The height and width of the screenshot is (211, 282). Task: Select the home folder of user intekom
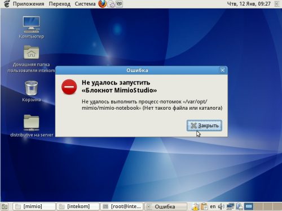[x=32, y=59]
